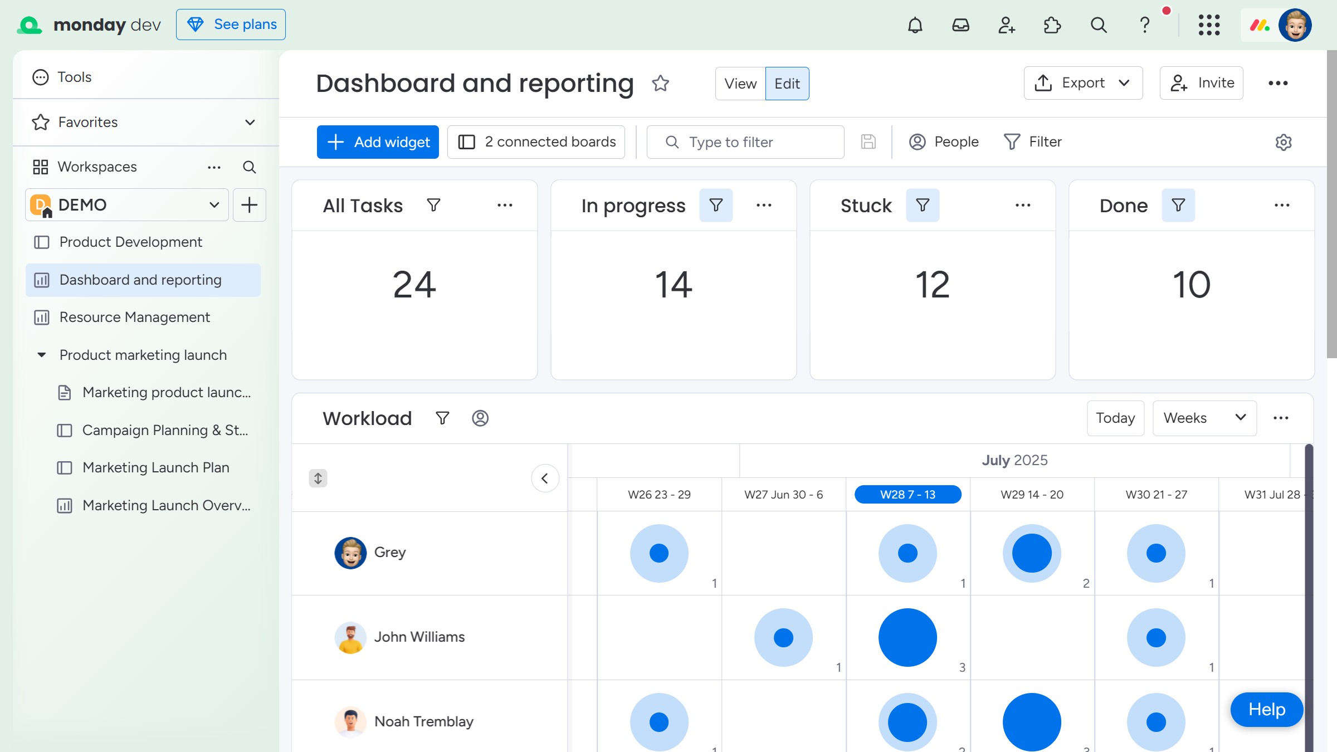
Task: Open the notifications bell
Action: click(915, 25)
